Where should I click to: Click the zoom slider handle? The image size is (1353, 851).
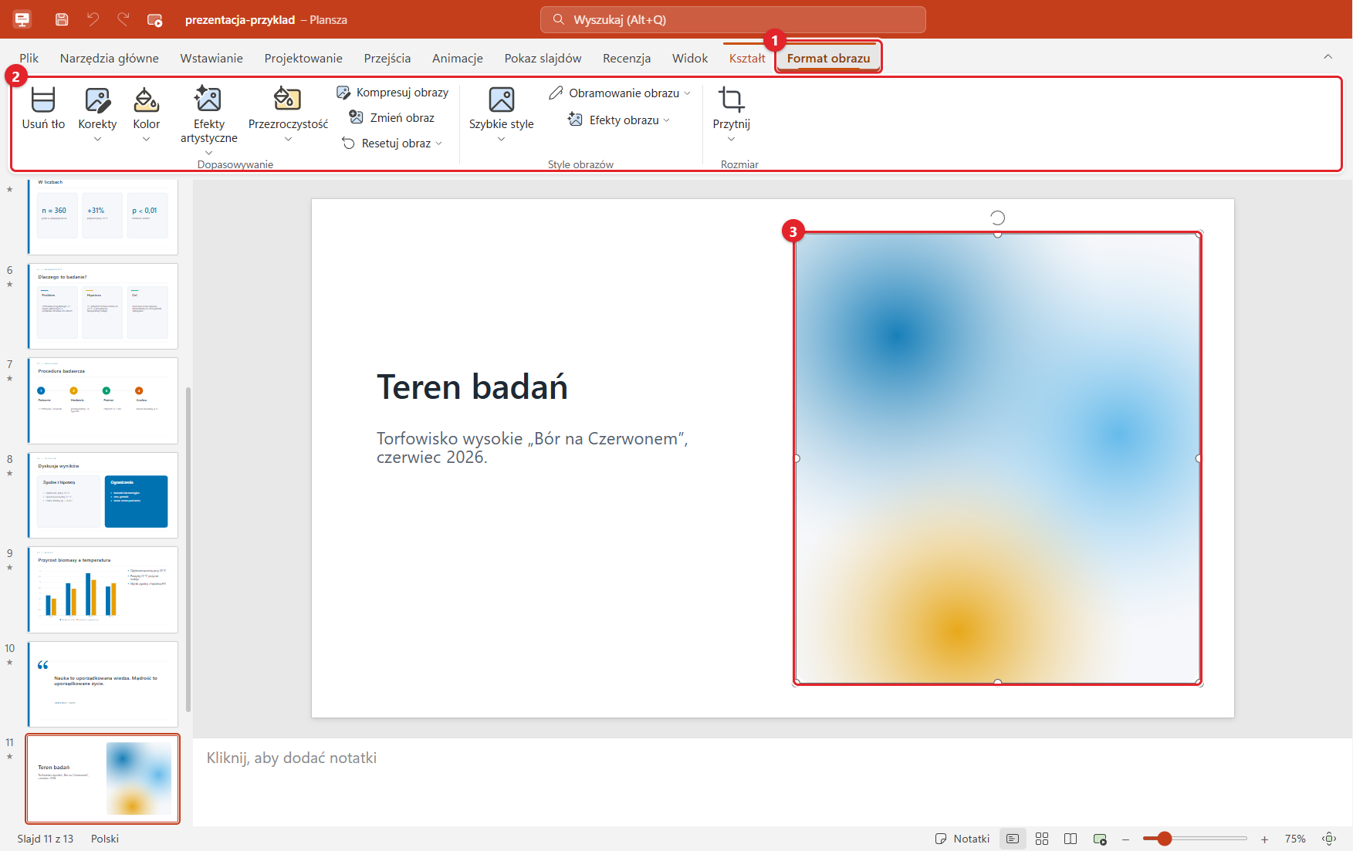[x=1164, y=839]
